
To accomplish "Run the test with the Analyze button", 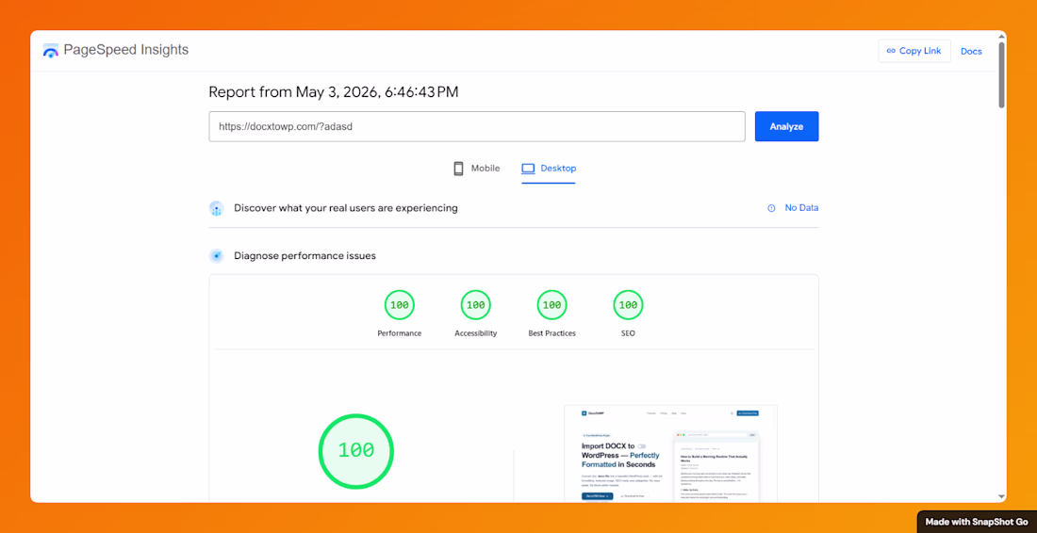I will pos(786,126).
